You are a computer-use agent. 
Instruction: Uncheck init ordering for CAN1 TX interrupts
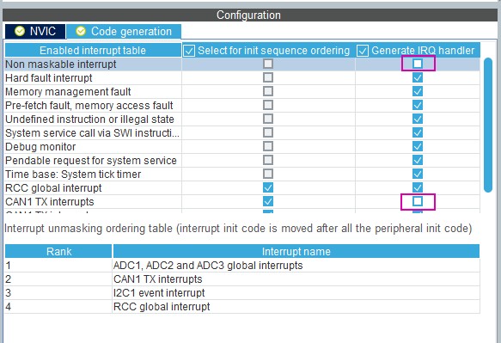tap(268, 201)
